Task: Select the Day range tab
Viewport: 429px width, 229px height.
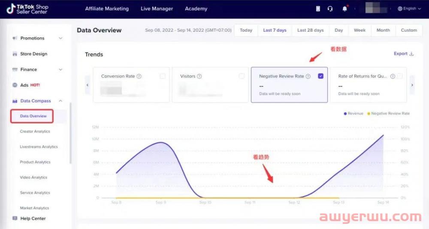Action: pos(339,30)
